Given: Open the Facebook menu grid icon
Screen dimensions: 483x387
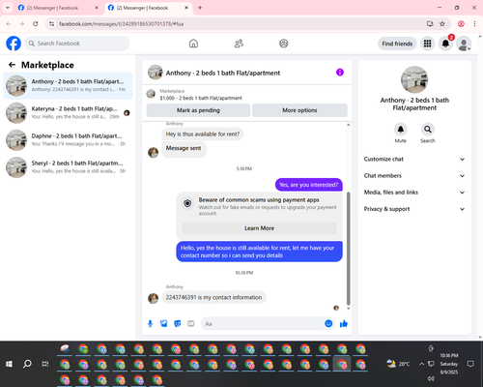Looking at the screenshot, I should 427,44.
